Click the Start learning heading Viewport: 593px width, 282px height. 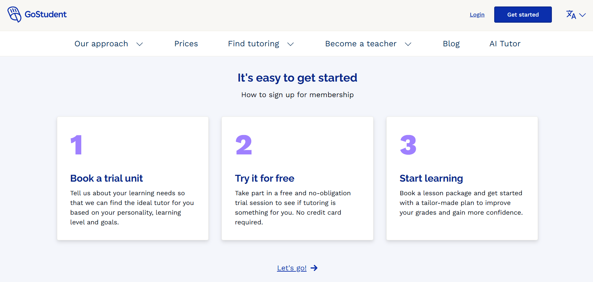431,178
